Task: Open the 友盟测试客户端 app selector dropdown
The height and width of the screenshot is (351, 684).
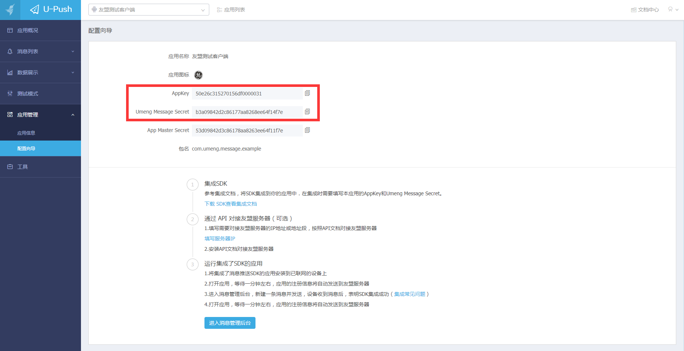Action: point(149,10)
